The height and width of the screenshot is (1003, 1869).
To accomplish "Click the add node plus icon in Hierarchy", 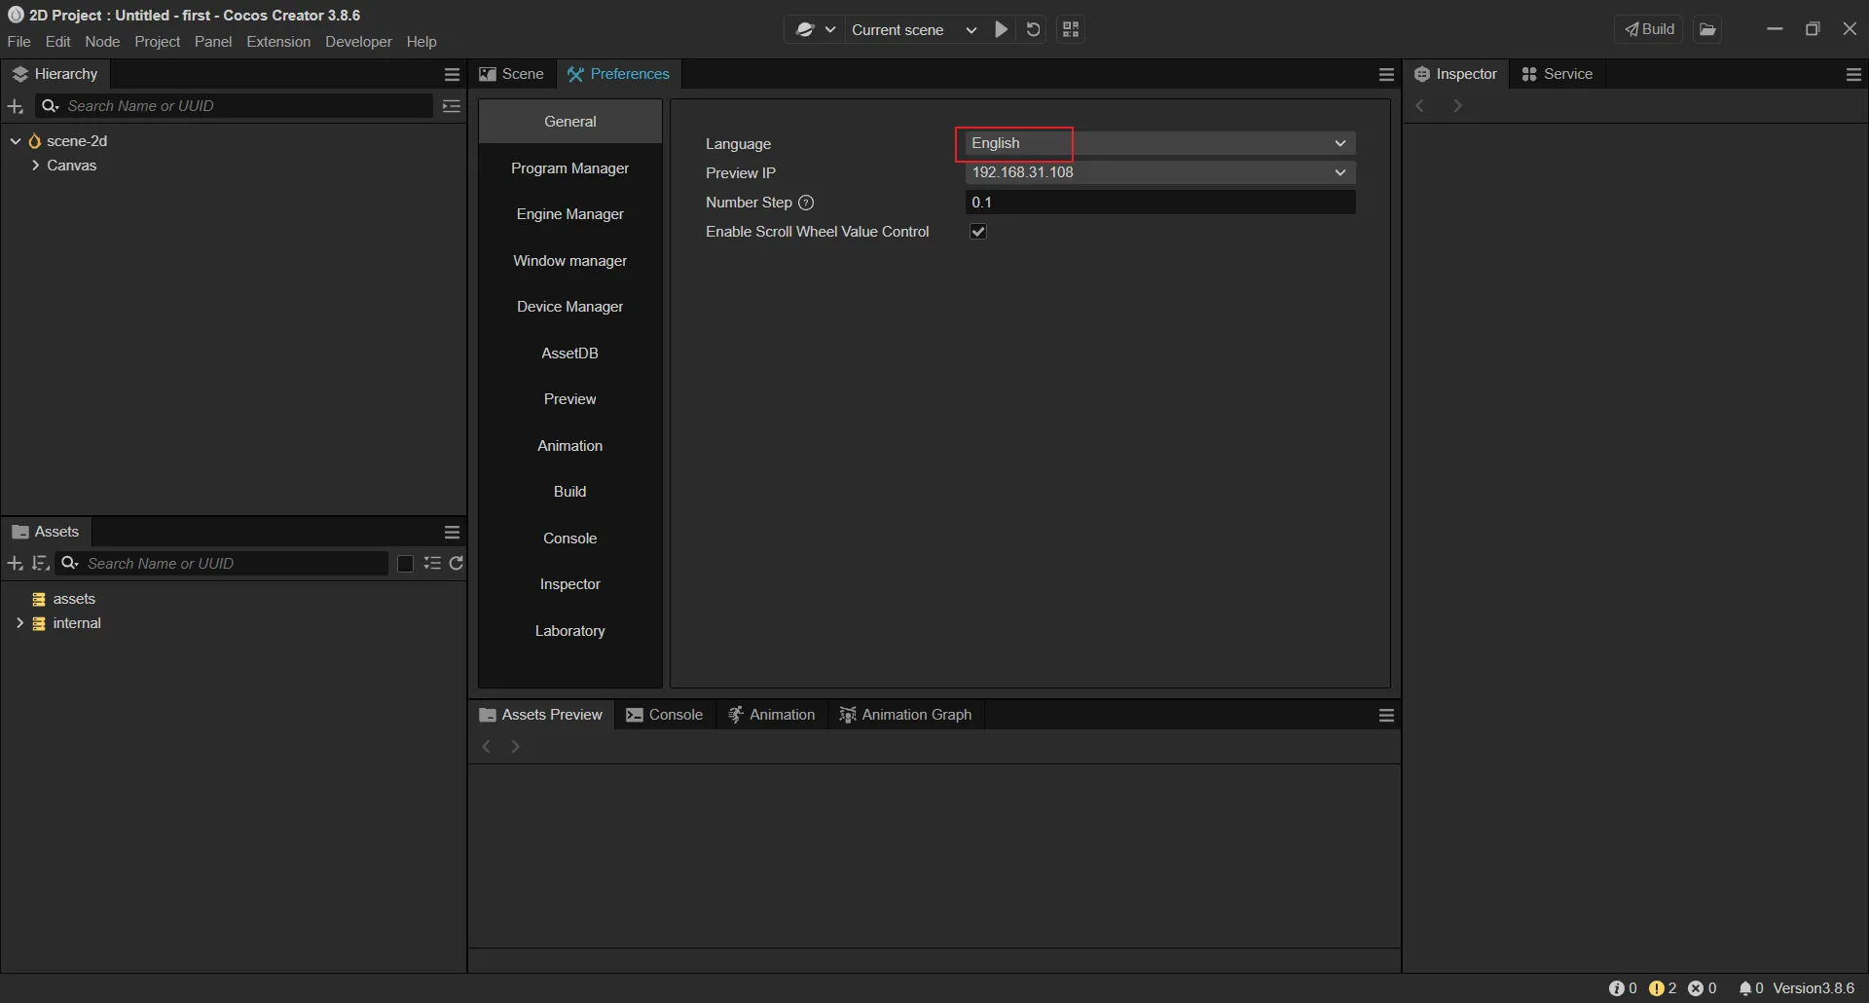I will (15, 106).
